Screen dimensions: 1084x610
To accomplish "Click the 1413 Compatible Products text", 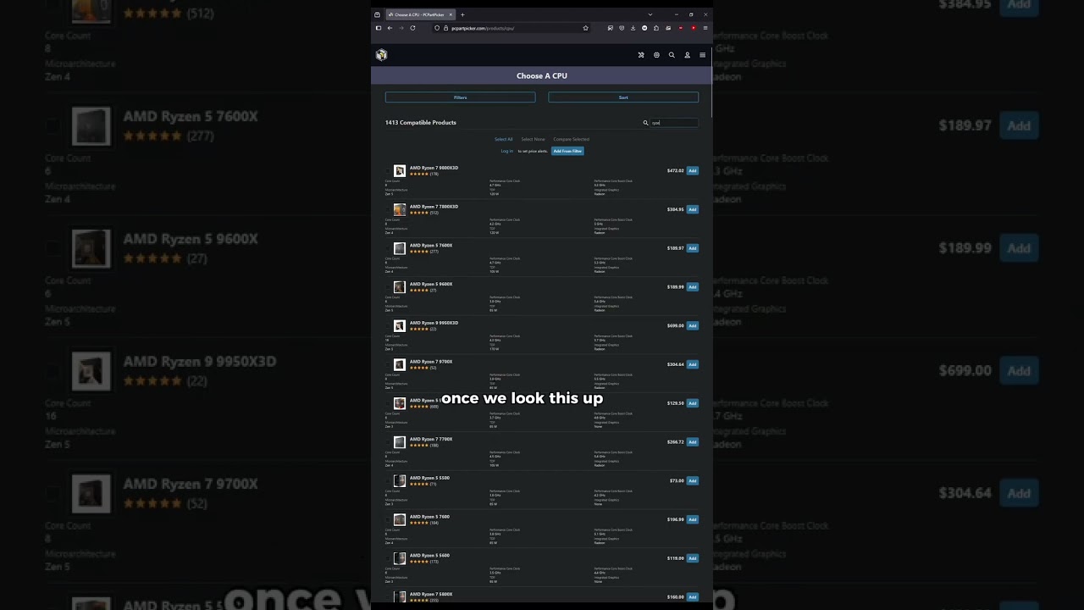I will click(x=421, y=123).
